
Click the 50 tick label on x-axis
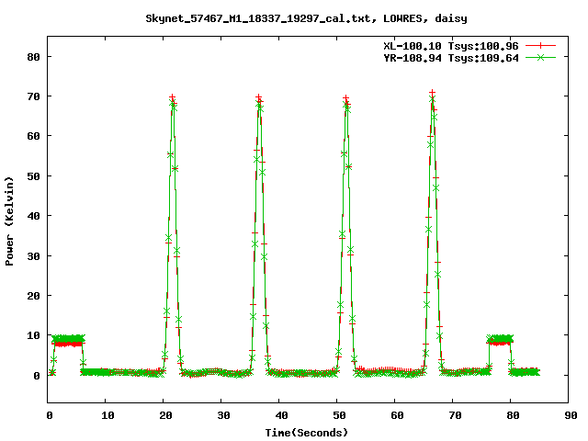[338, 415]
